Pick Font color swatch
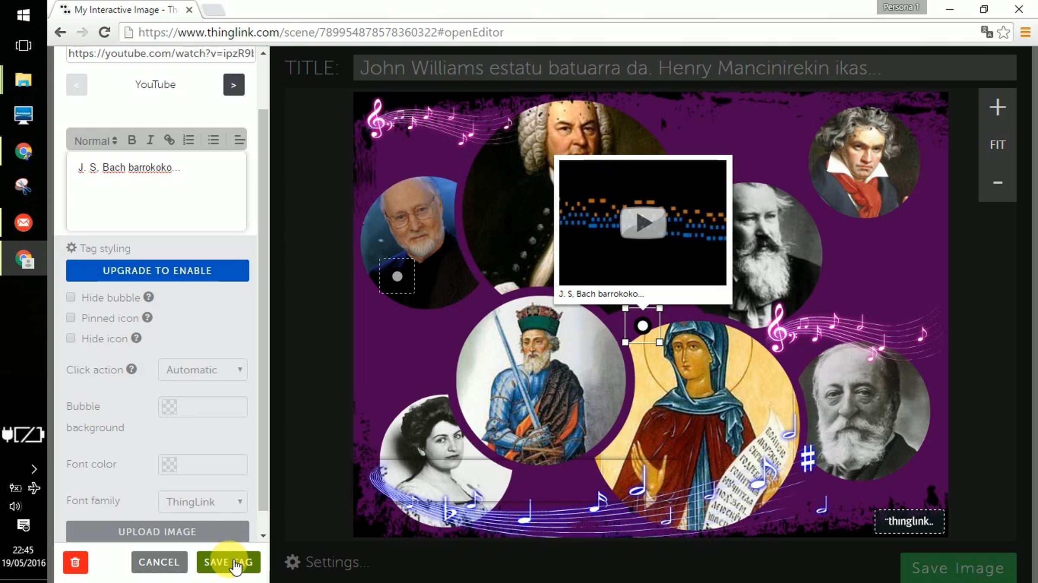 (169, 465)
